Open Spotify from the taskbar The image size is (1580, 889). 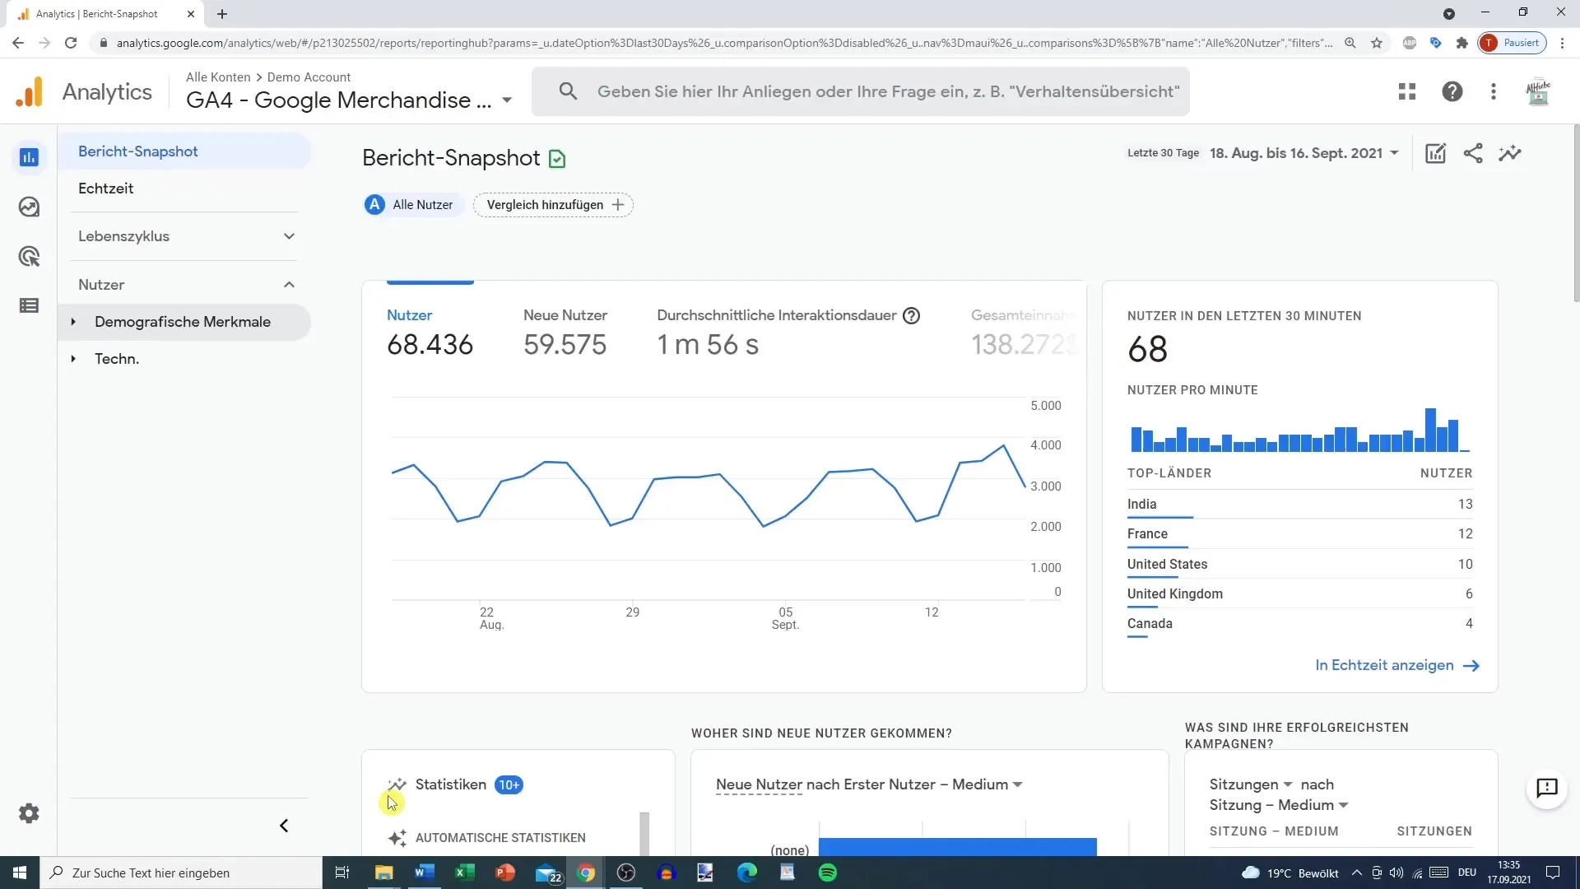pyautogui.click(x=828, y=873)
